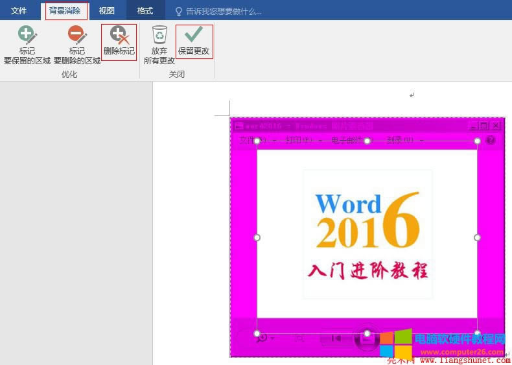512x365 pixels.
Task: Click the Mark Areas to Keep (标记要保留的区域) tool
Action: [x=27, y=44]
